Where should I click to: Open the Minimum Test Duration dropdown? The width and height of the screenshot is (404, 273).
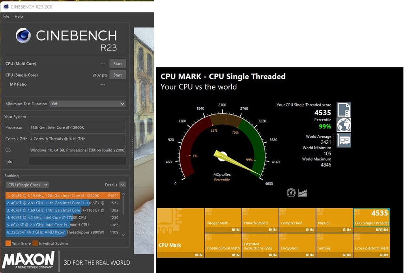pyautogui.click(x=87, y=104)
